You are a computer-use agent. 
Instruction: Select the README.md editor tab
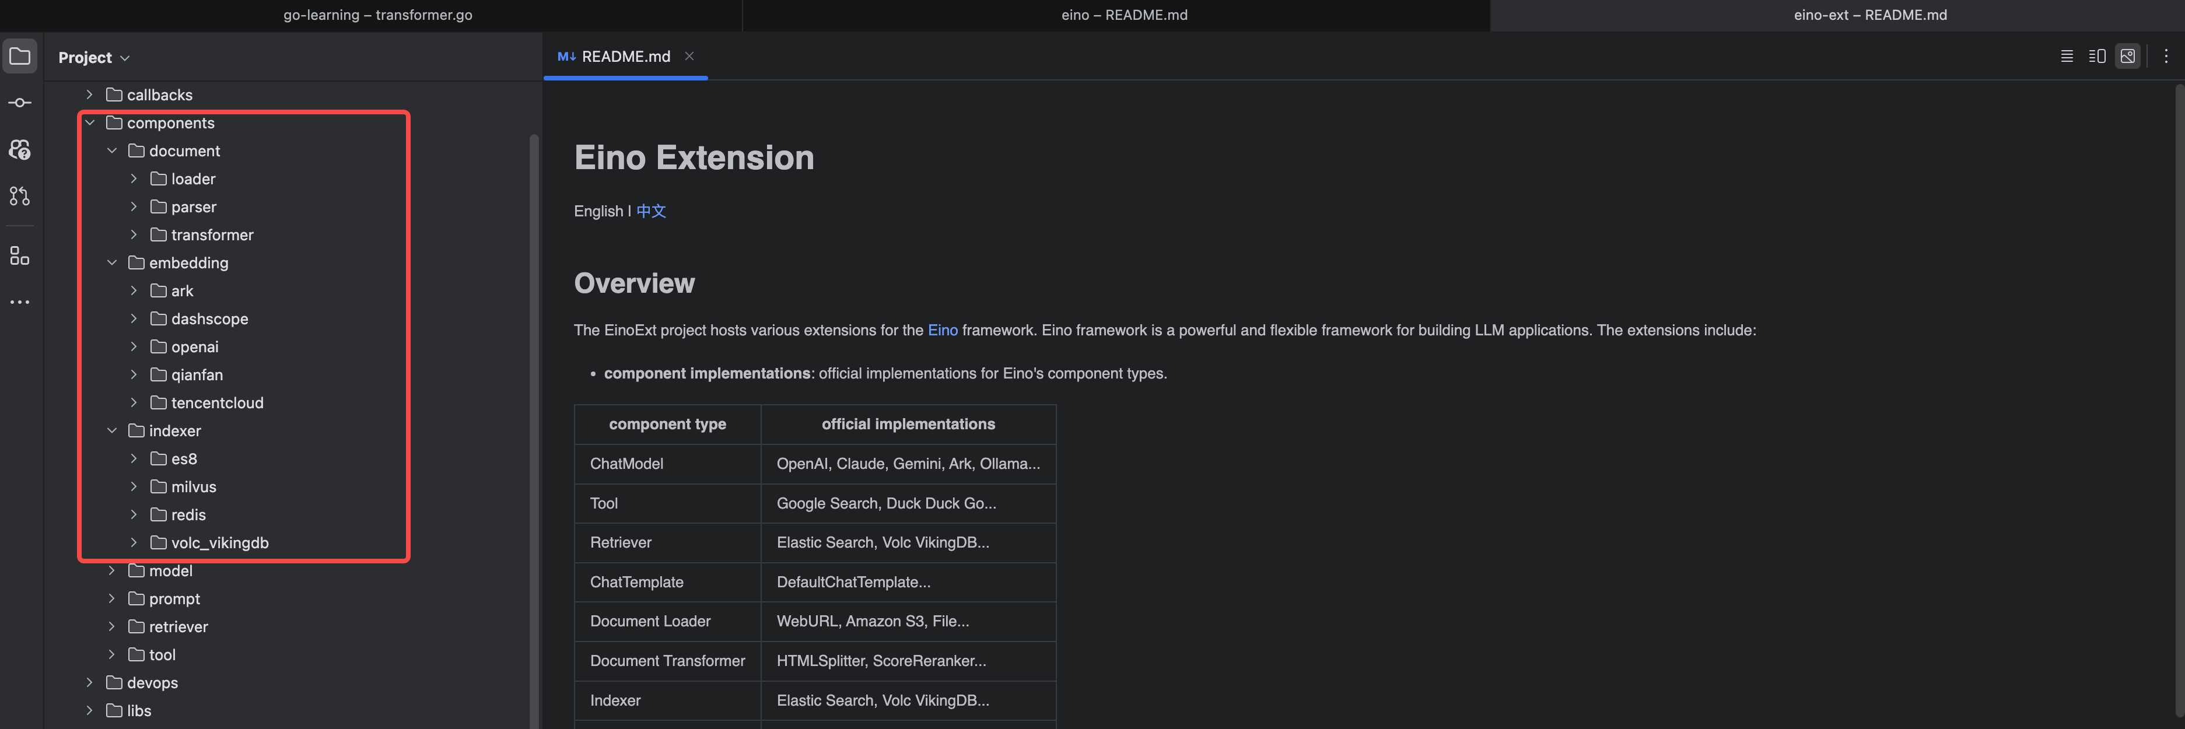[x=625, y=57]
